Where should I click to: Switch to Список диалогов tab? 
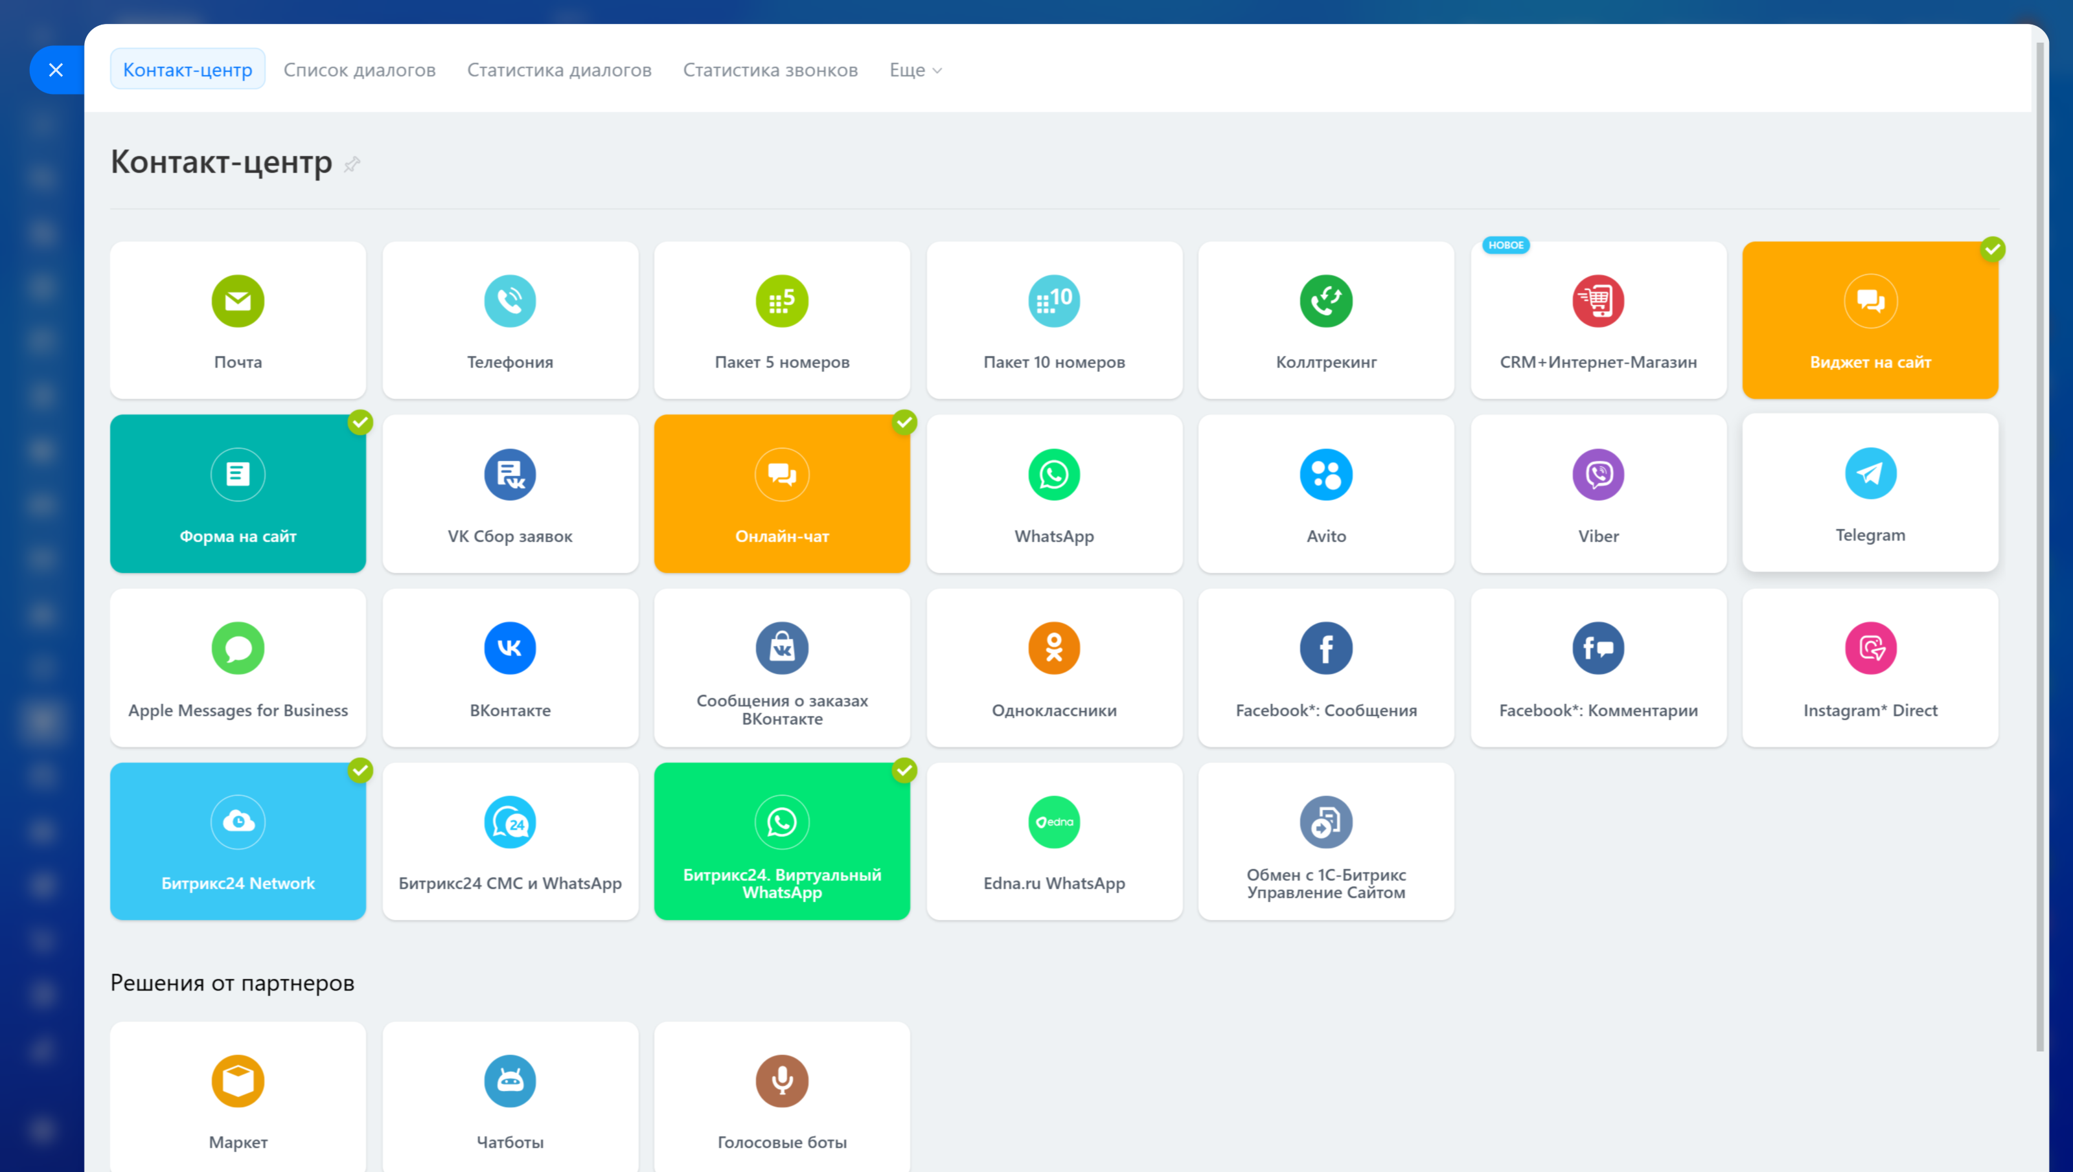[359, 69]
